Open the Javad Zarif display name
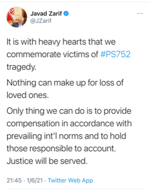The image size is (150, 190). click(46, 13)
